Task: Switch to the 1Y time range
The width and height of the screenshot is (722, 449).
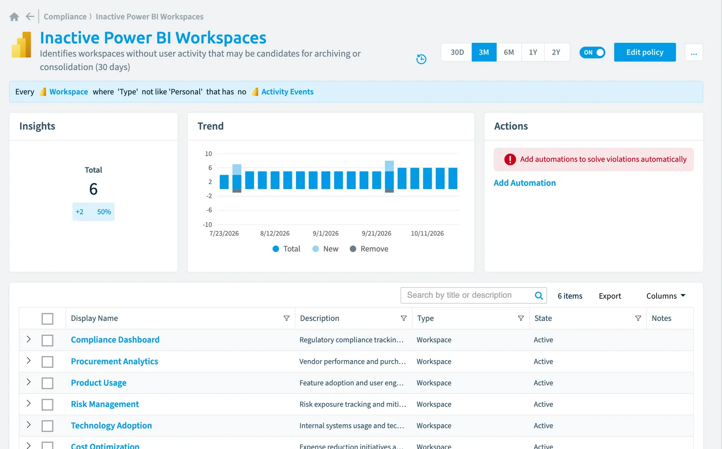Action: point(533,52)
